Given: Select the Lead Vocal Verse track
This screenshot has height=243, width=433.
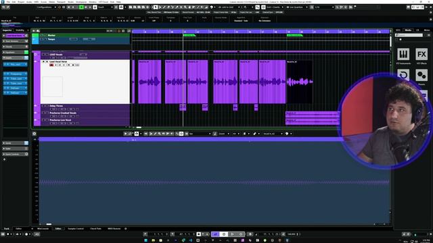Looking at the screenshot, I should pos(85,82).
